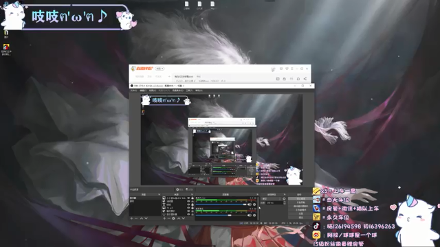
Task: Click the share icon in the white window
Action: click(x=305, y=79)
